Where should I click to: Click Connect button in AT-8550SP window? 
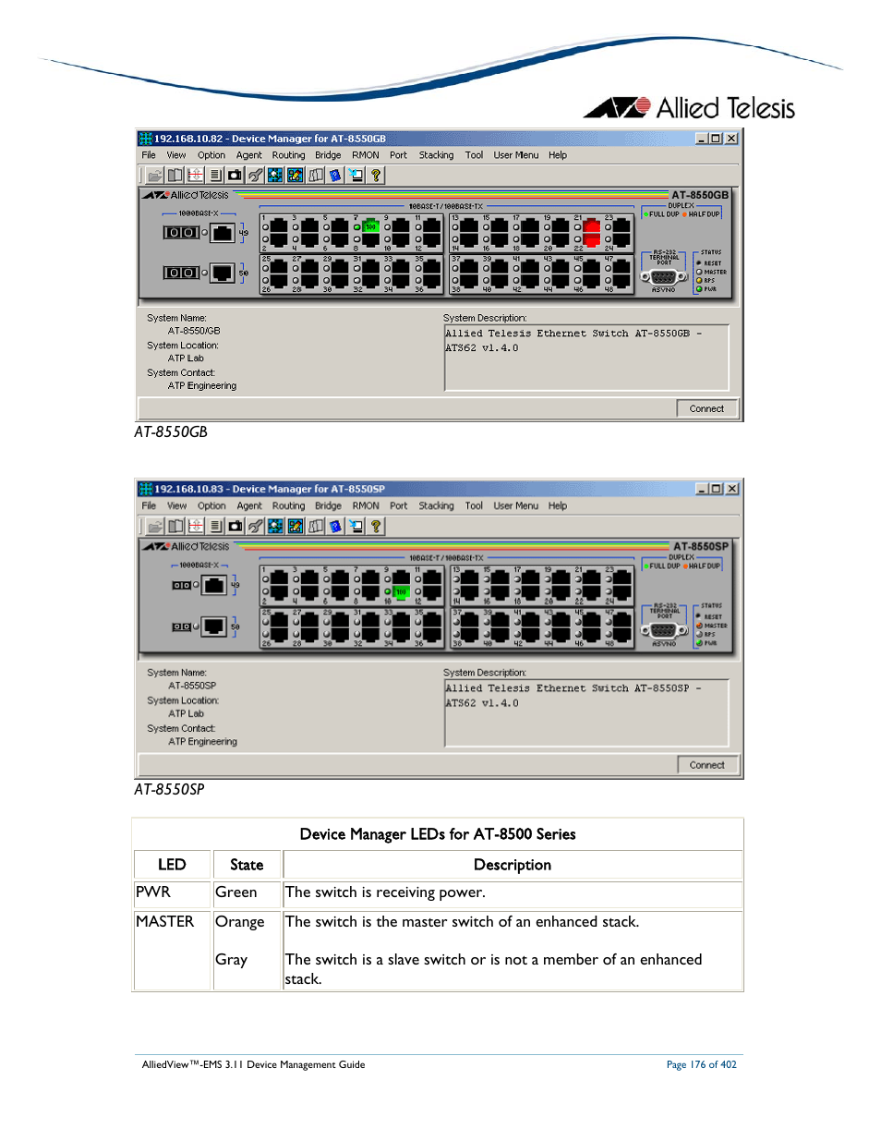click(706, 765)
